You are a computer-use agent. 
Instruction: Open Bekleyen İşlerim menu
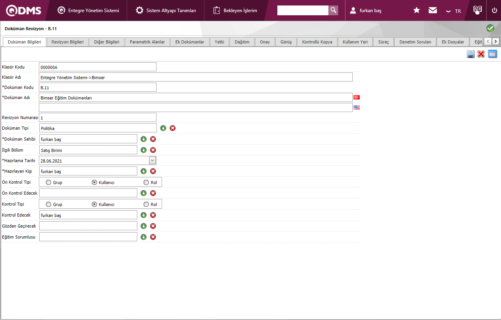[x=235, y=11]
